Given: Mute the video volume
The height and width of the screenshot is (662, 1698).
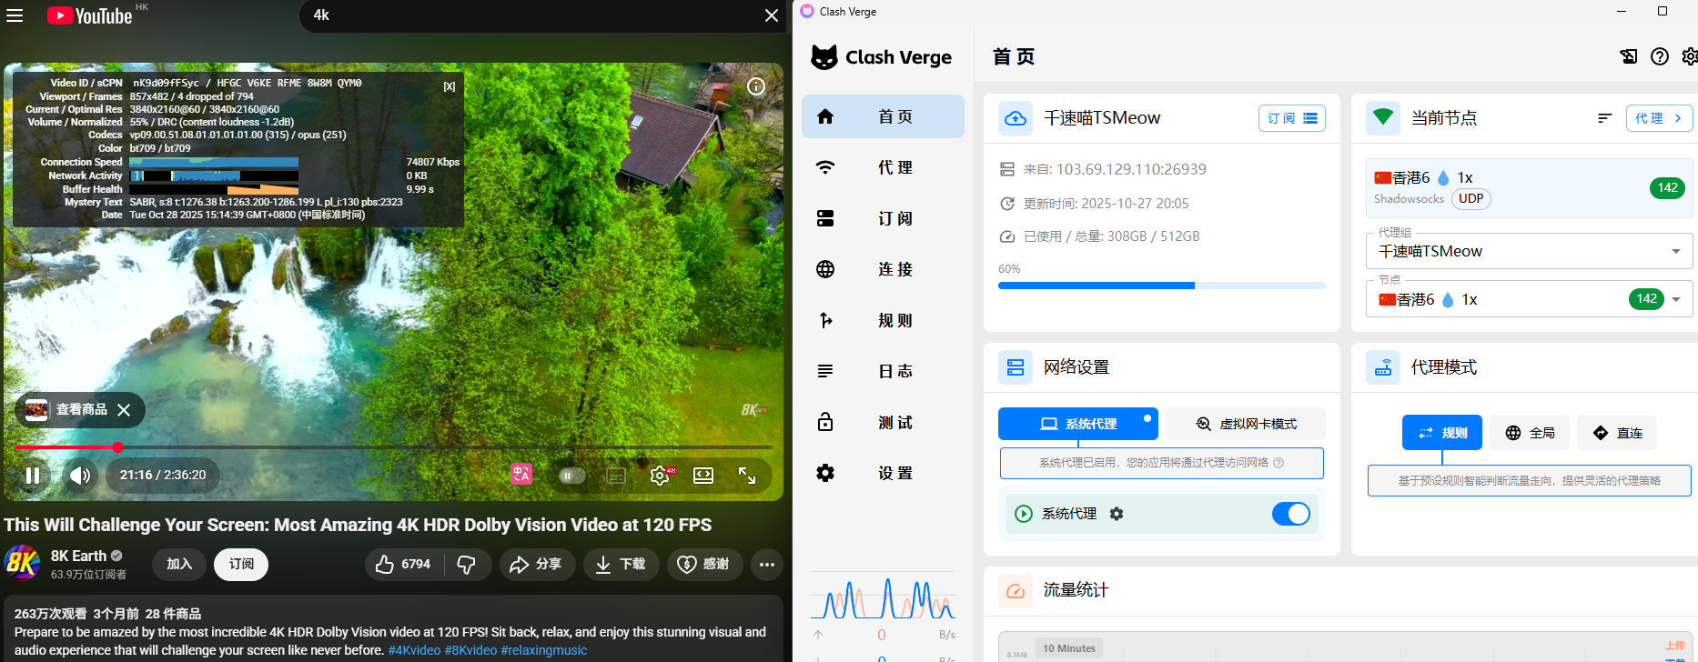Looking at the screenshot, I should (x=80, y=475).
